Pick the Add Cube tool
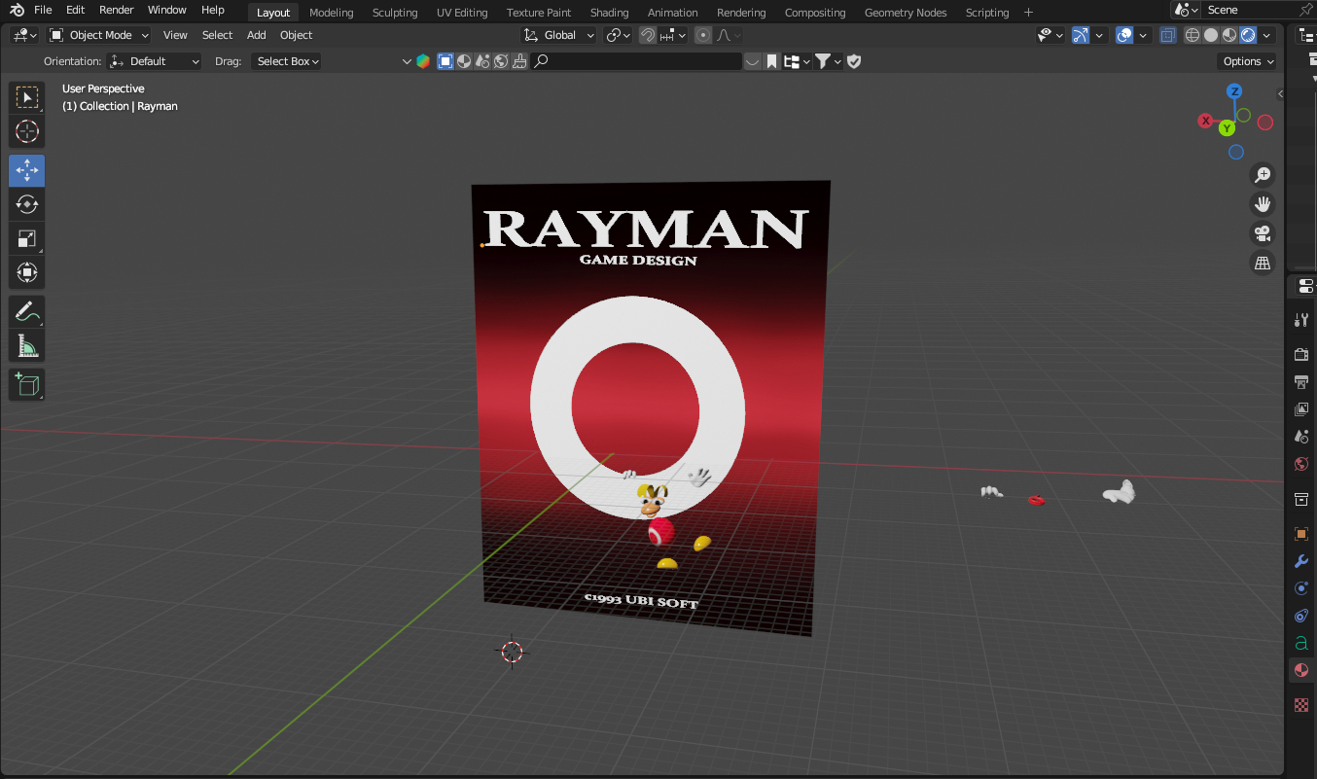Viewport: 1317px width, 779px height. [x=27, y=384]
